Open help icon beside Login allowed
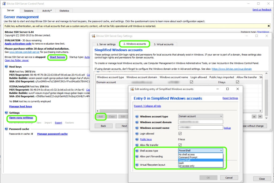This screenshot has height=183, width=274. point(137,134)
